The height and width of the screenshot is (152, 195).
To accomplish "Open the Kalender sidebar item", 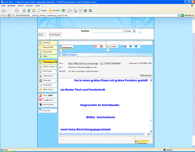I will click(x=48, y=80).
